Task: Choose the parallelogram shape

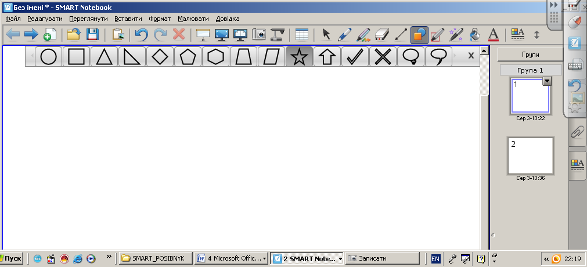Action: click(x=271, y=57)
